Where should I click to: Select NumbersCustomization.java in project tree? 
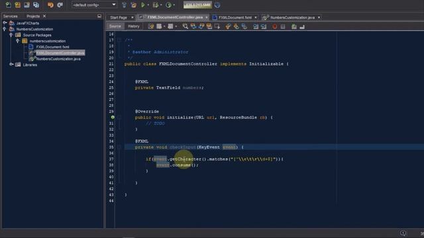[x=58, y=59]
